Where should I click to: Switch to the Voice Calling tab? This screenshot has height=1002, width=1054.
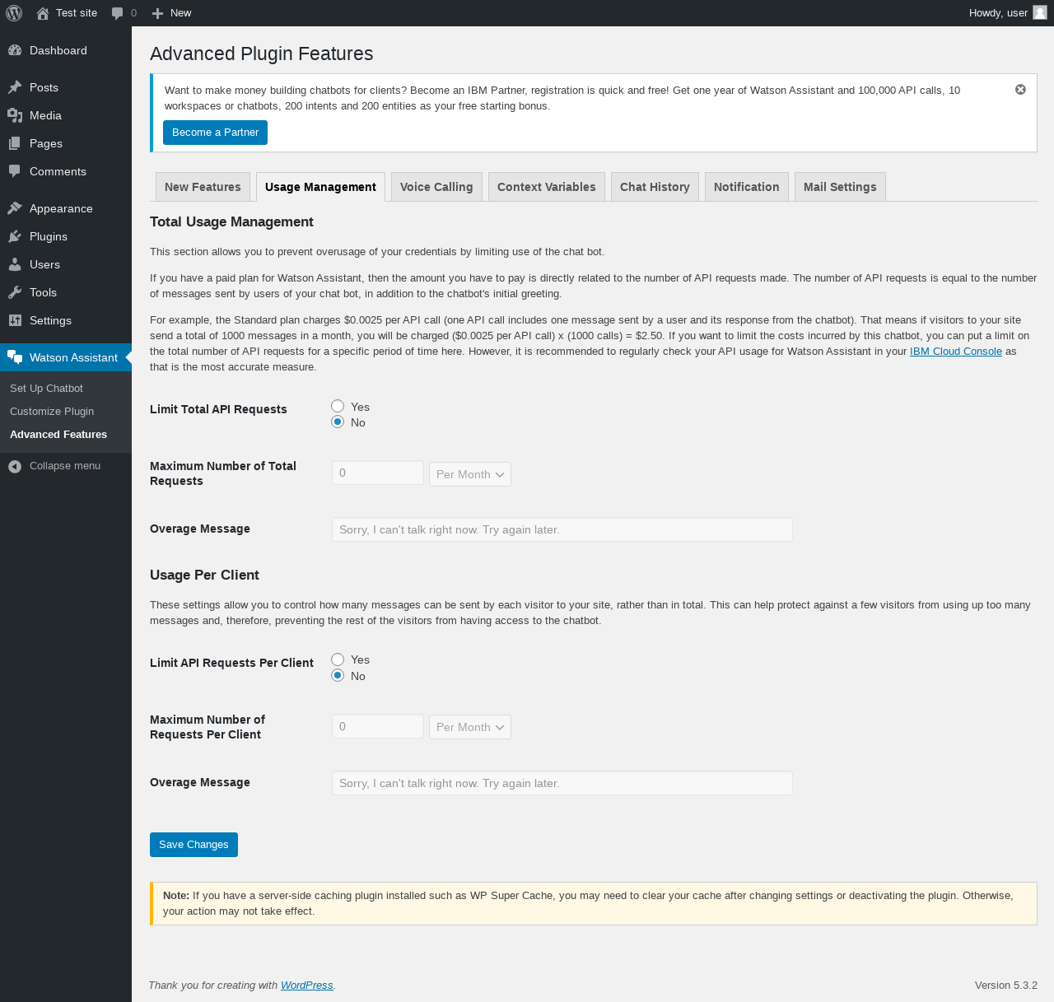tap(436, 187)
